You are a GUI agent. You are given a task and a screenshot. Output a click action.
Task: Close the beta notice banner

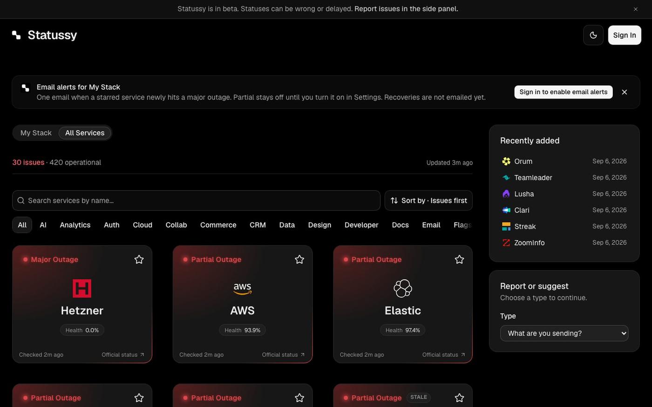(x=636, y=9)
